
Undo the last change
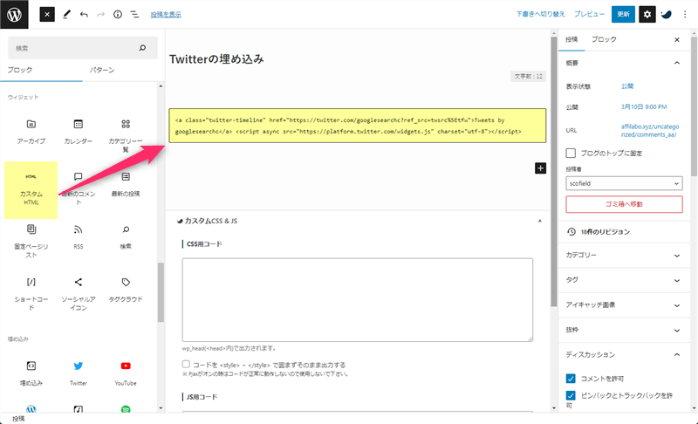84,14
